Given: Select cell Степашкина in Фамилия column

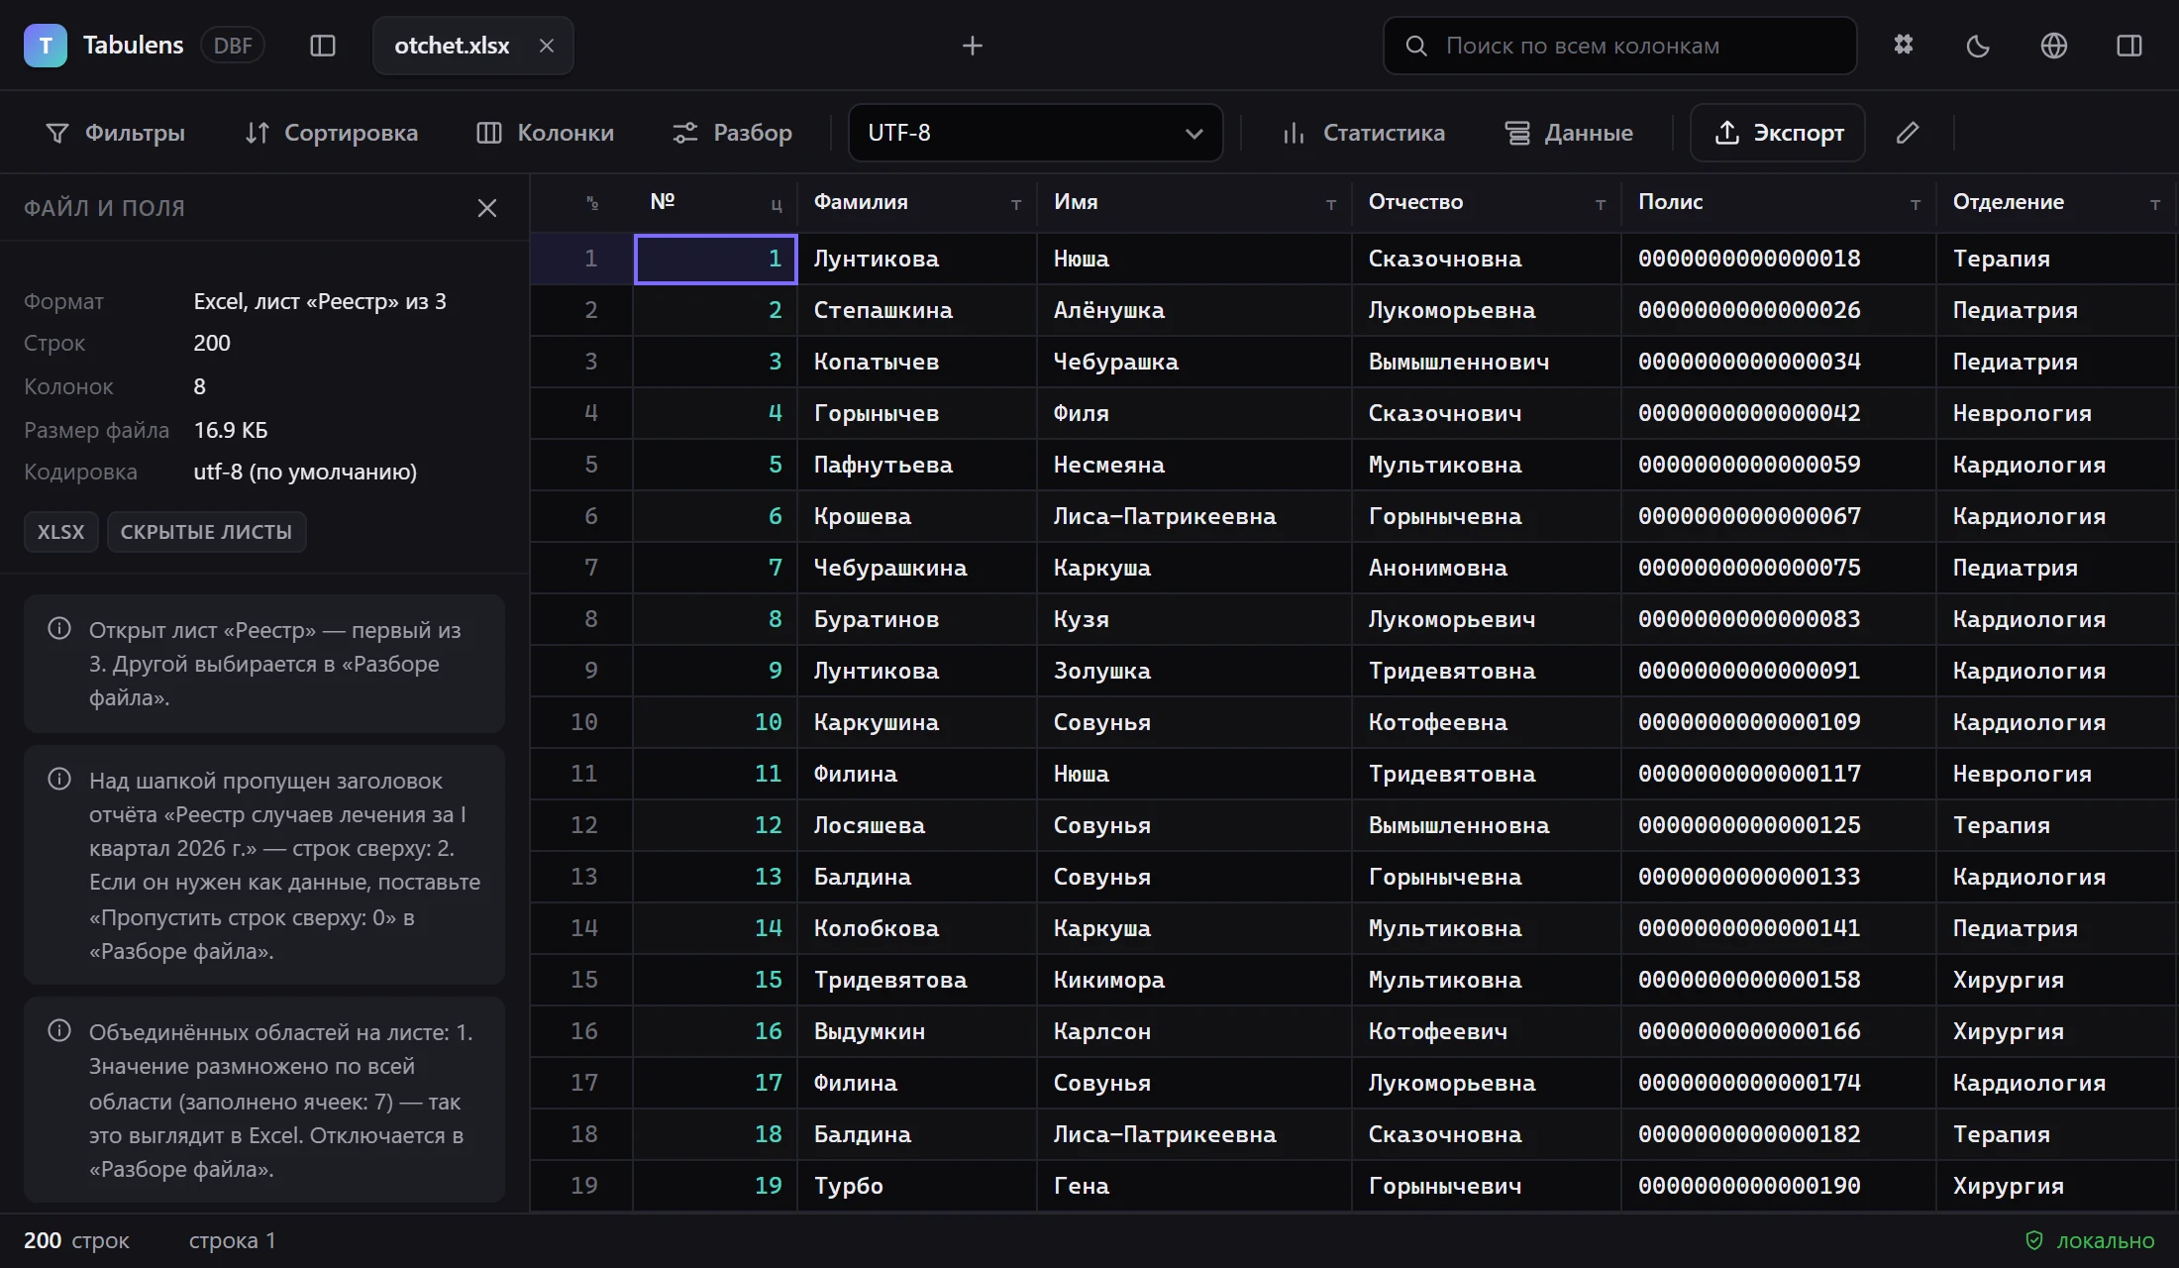Looking at the screenshot, I should (917, 310).
